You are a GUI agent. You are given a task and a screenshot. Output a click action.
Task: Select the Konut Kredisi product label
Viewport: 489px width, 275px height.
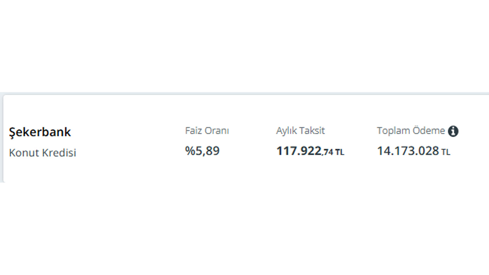42,153
